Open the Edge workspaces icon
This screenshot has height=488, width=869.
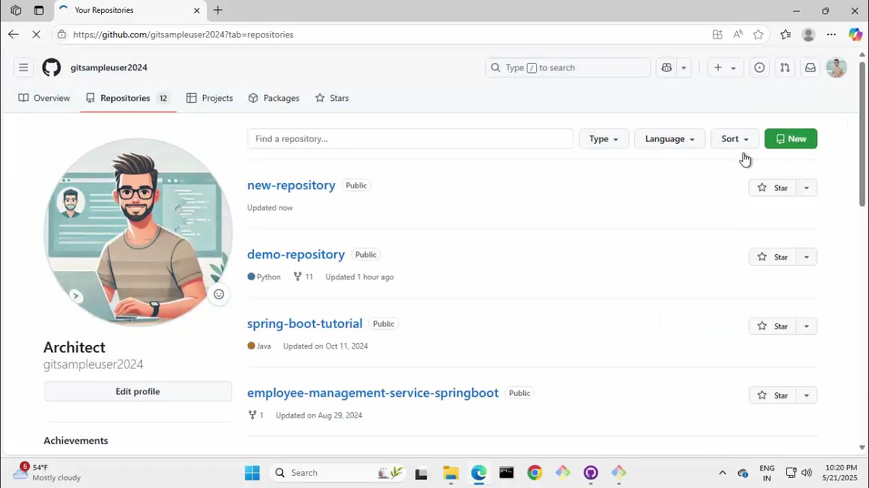[16, 10]
